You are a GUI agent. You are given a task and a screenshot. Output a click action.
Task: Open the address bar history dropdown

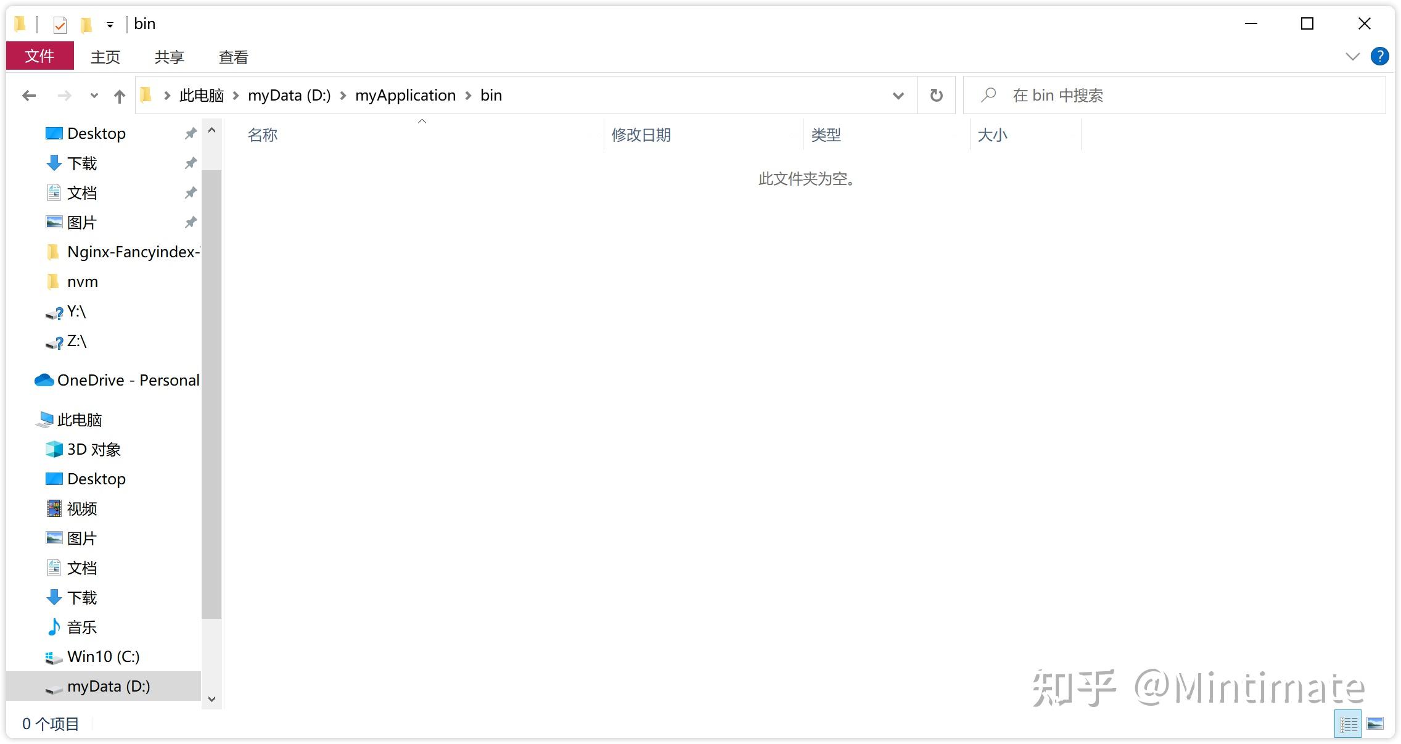pyautogui.click(x=898, y=96)
